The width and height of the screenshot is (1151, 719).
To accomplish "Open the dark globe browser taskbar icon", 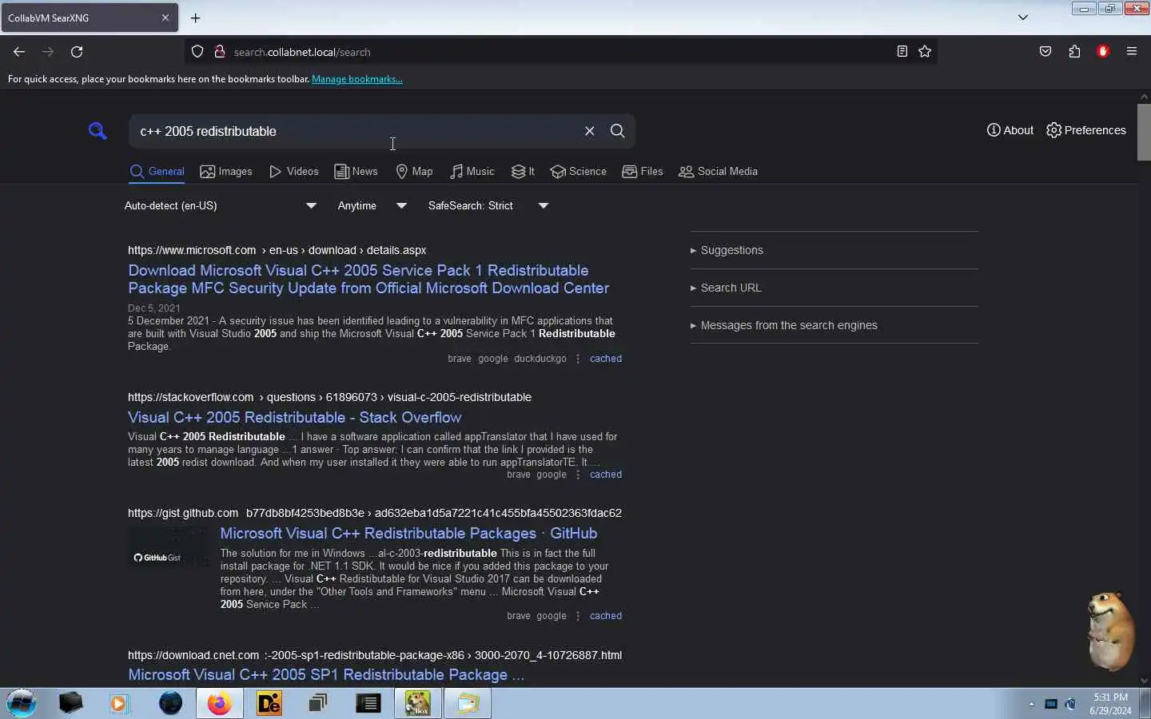I will [x=170, y=703].
